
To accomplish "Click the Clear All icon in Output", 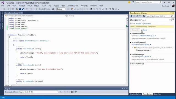I will point(72,92).
